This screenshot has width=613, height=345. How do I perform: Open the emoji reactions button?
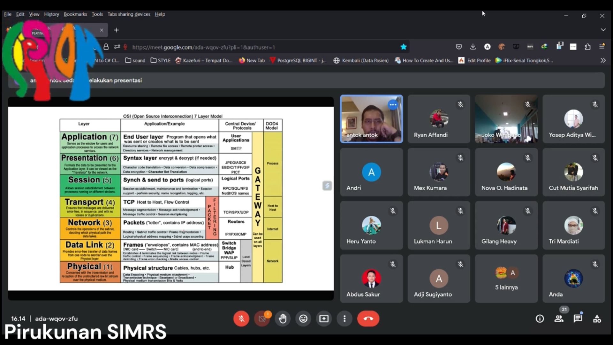click(303, 318)
